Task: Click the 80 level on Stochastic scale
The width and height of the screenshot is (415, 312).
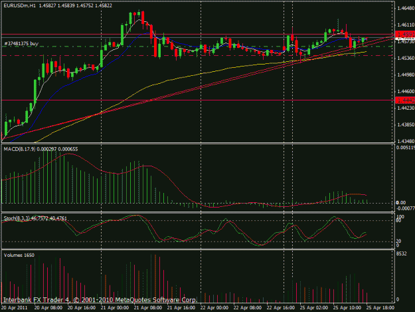Action: 398,221
